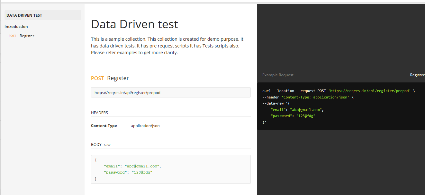Click the Data Driven test page title
Viewport: 425px width, 195px height.
(134, 24)
